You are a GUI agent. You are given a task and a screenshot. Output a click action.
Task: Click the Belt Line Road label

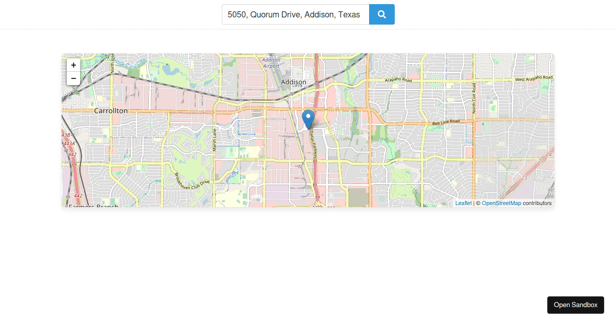point(446,122)
